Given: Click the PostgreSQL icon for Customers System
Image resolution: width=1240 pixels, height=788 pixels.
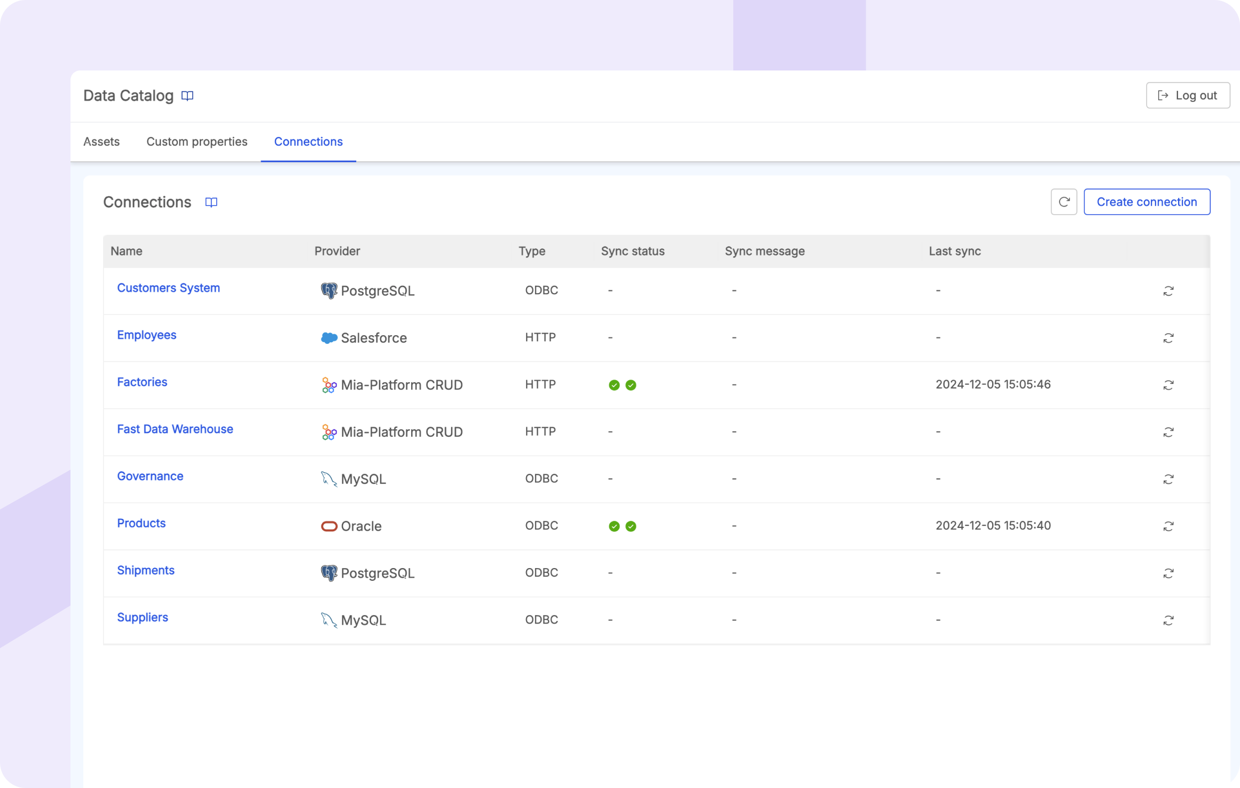Looking at the screenshot, I should pyautogui.click(x=328, y=290).
